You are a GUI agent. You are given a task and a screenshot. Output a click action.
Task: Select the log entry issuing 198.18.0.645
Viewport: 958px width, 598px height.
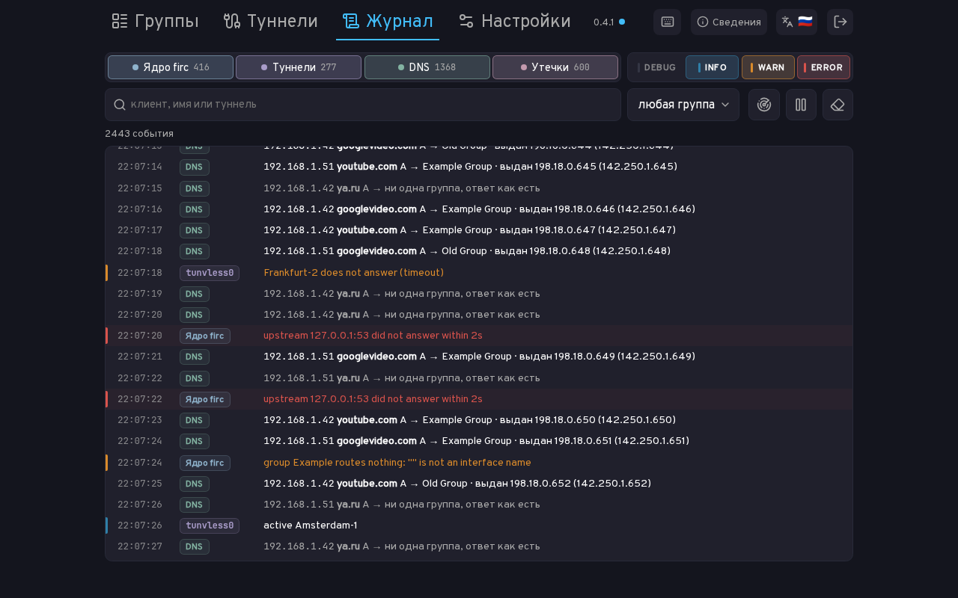479,166
